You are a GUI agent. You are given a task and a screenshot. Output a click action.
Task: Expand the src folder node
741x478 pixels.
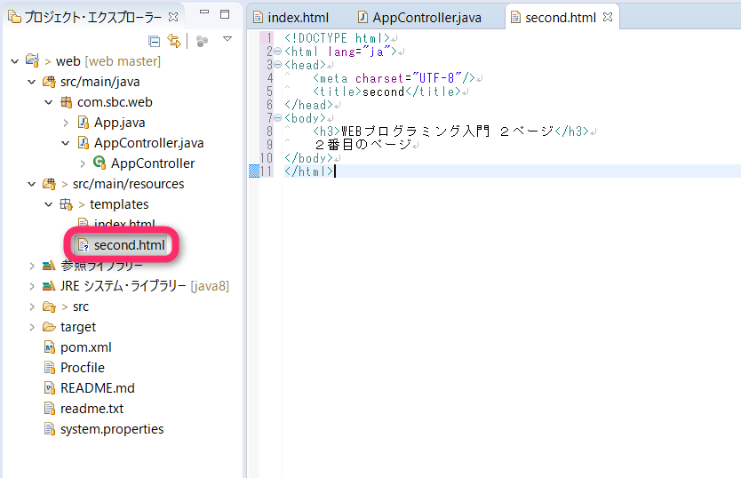[x=32, y=307]
